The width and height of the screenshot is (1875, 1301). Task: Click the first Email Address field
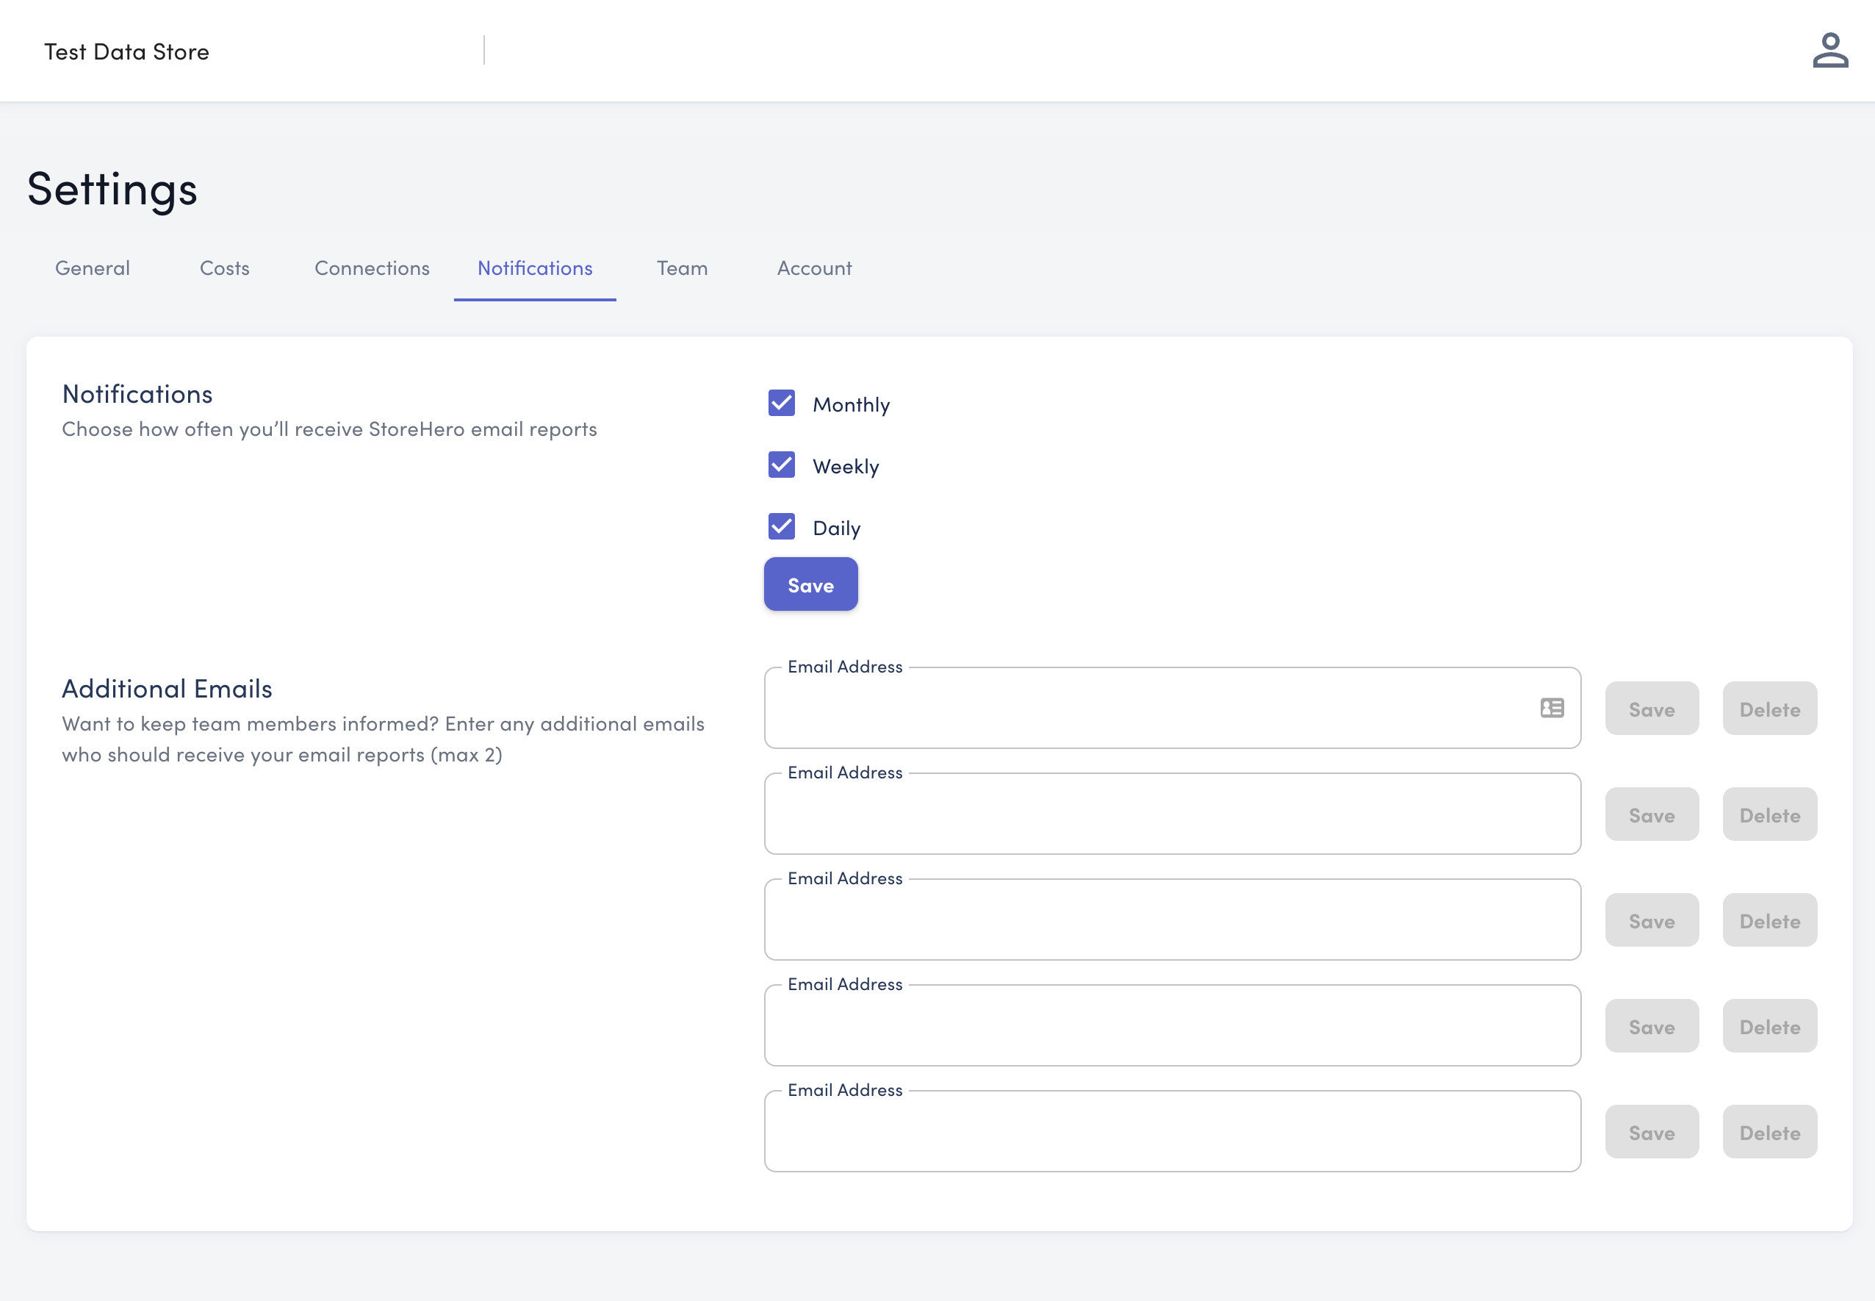coord(1149,709)
